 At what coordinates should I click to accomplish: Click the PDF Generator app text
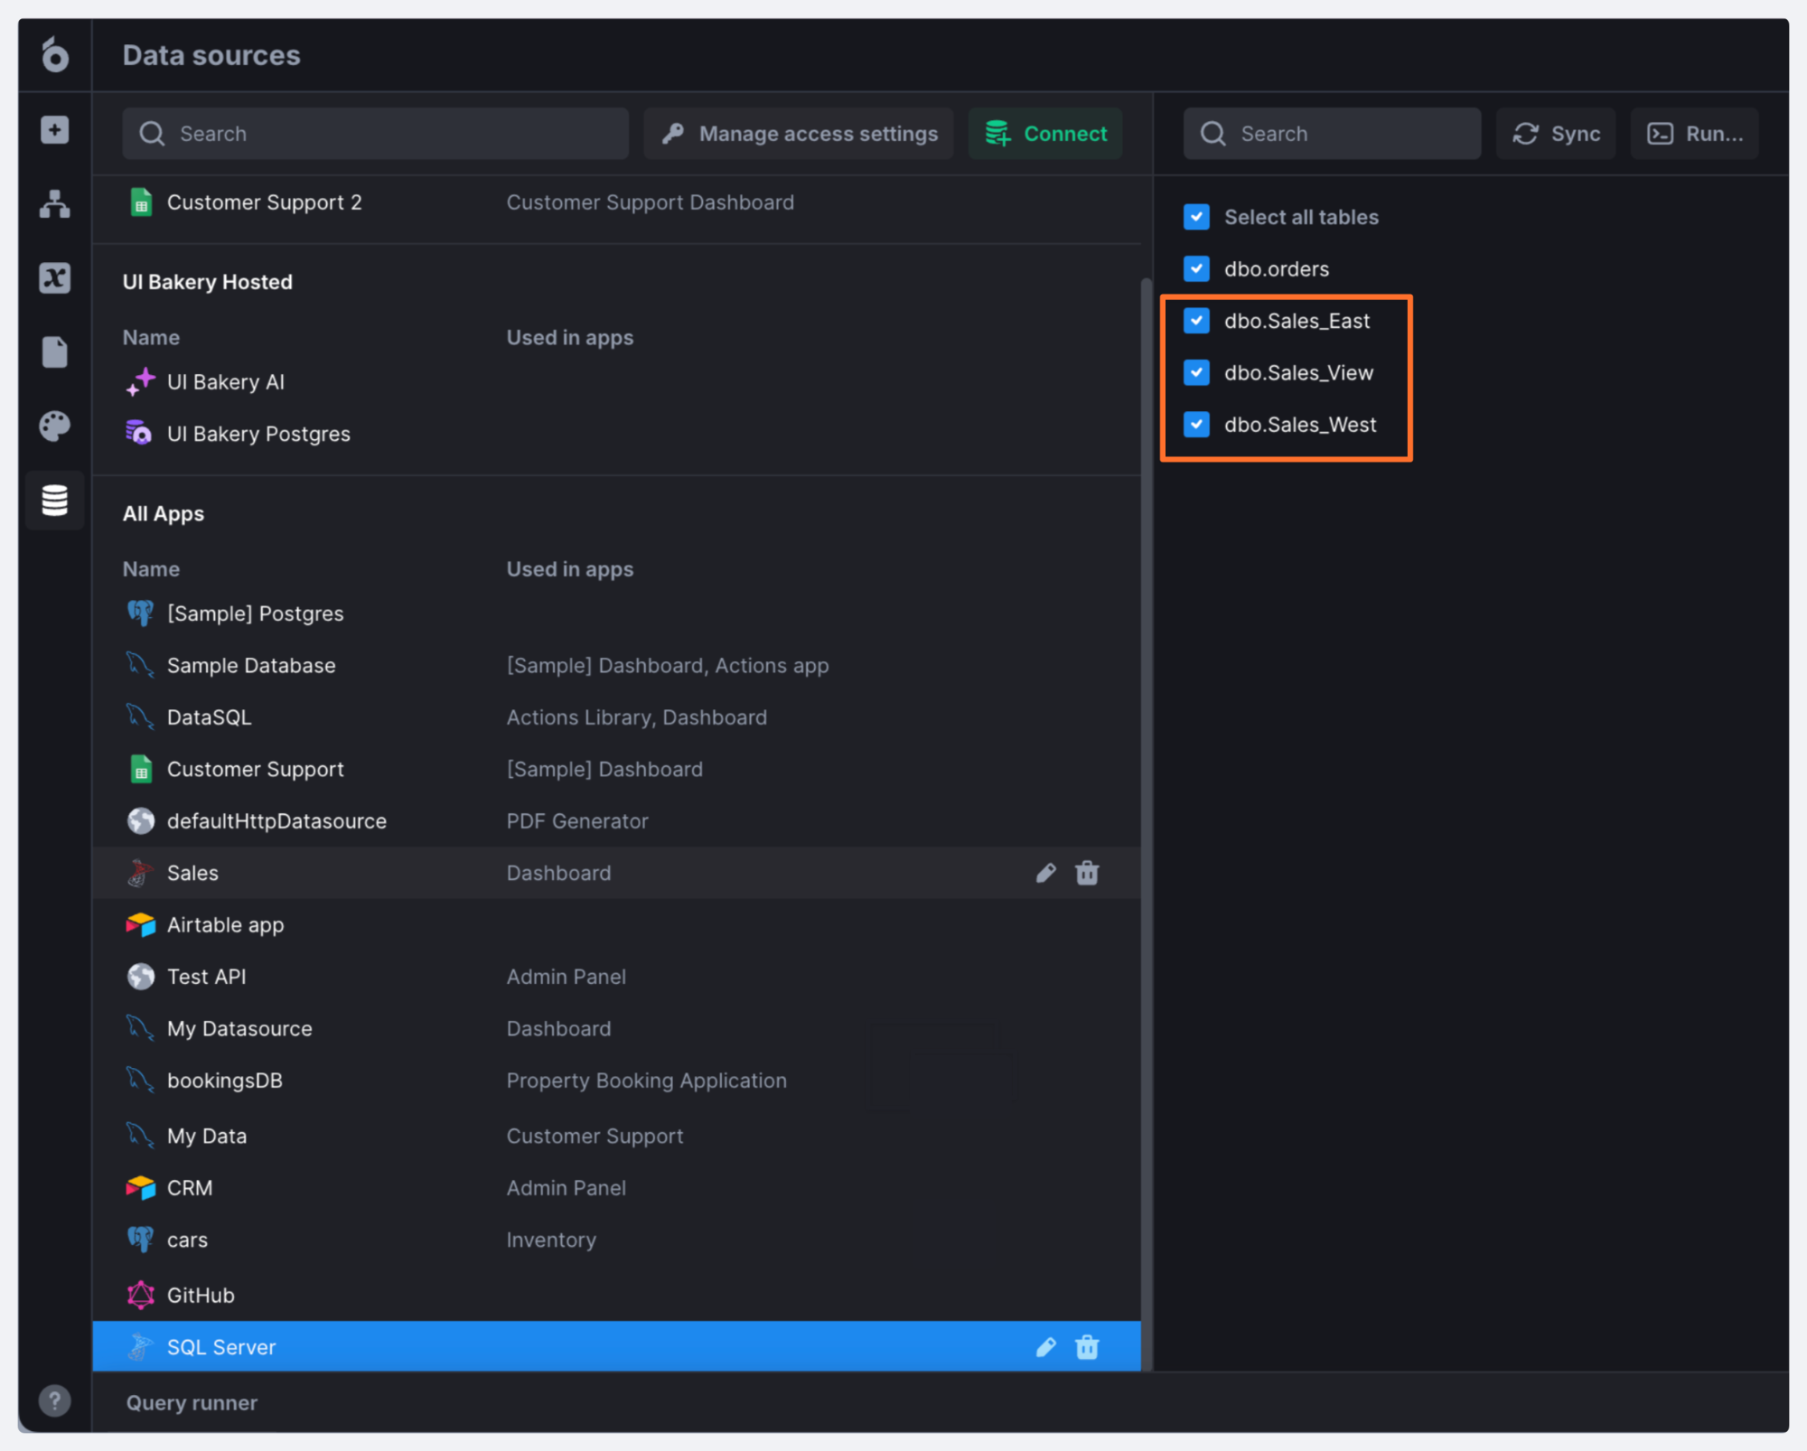coord(577,820)
